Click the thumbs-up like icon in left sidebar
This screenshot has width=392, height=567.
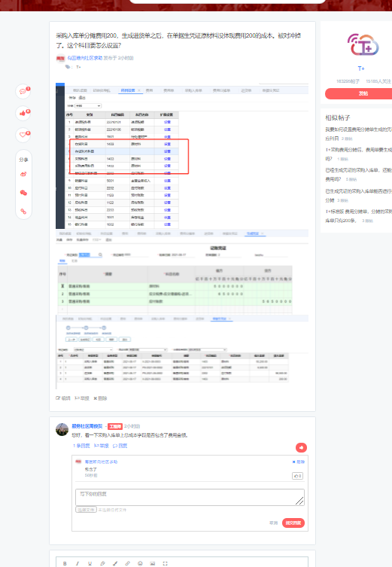(x=23, y=113)
